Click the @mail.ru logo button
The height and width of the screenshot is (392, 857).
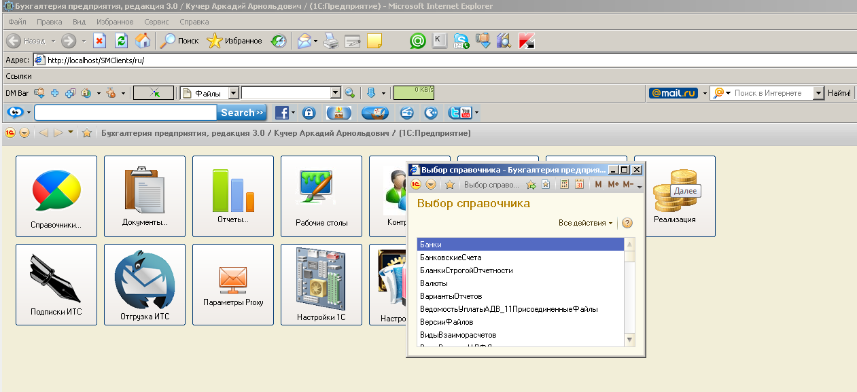click(x=674, y=93)
